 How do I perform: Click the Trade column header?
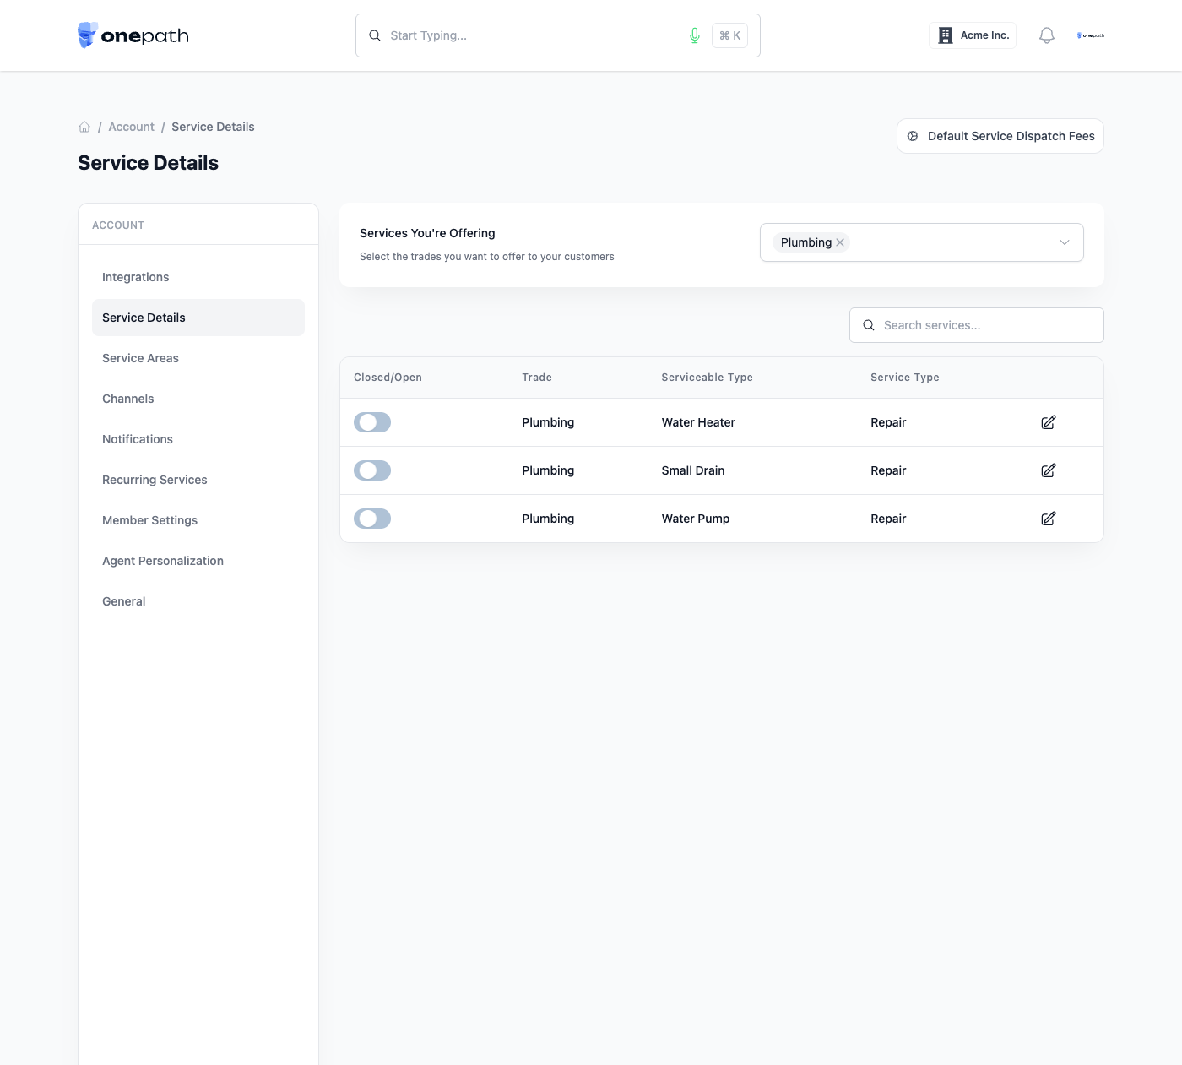click(x=537, y=378)
